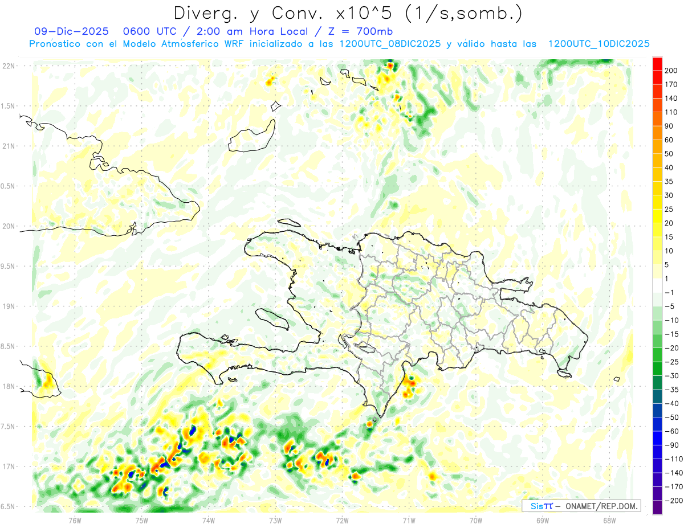
Task: Click the positive '60' color scale label
Action: pos(669,140)
